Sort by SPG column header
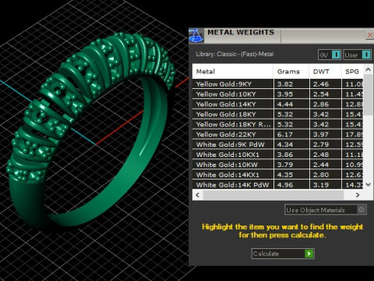The width and height of the screenshot is (374, 281). [352, 72]
